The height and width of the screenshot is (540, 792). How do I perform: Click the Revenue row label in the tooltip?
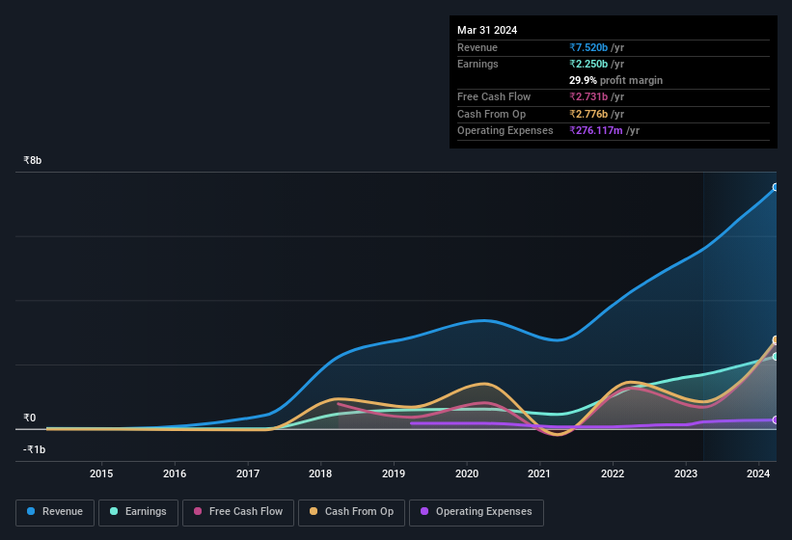tap(478, 47)
